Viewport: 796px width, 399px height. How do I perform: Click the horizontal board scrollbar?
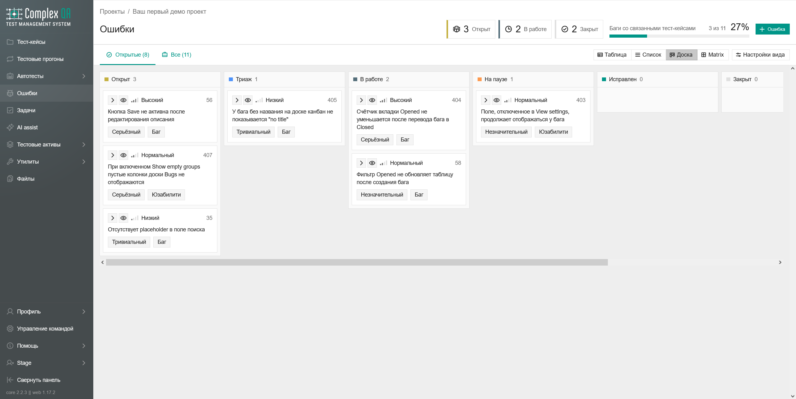tap(357, 262)
